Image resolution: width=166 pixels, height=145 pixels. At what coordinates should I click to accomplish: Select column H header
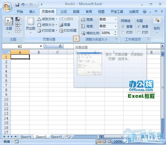(151, 52)
